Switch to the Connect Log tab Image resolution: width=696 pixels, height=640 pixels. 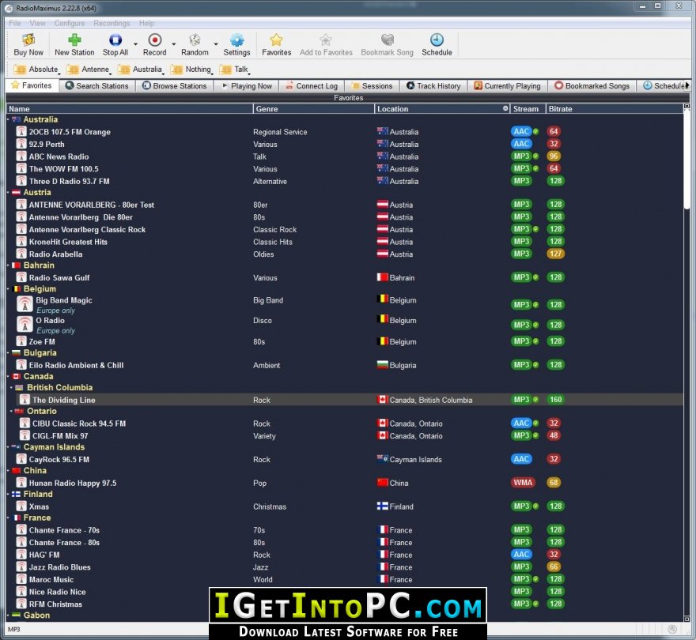pos(312,85)
